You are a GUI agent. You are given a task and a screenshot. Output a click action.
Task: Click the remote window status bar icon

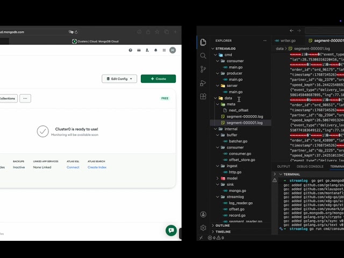pyautogui.click(x=201, y=238)
